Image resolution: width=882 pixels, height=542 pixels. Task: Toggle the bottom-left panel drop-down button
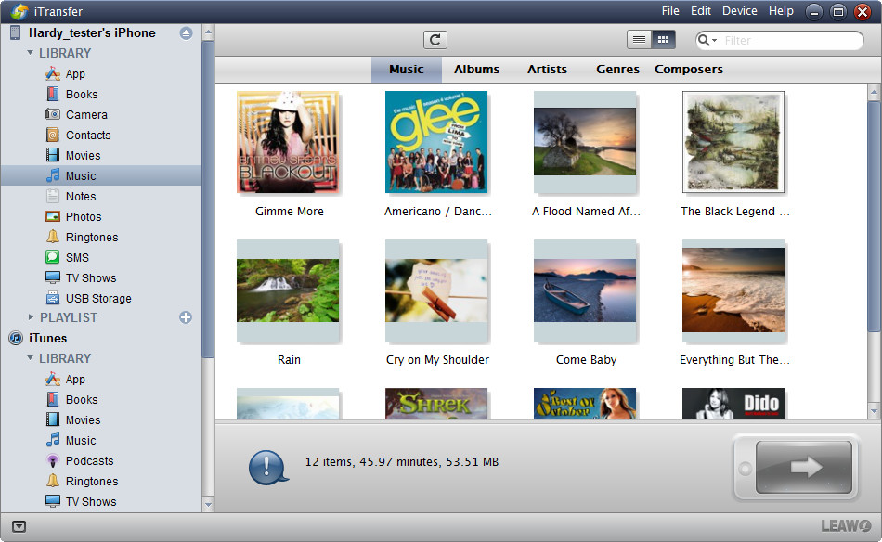(19, 527)
